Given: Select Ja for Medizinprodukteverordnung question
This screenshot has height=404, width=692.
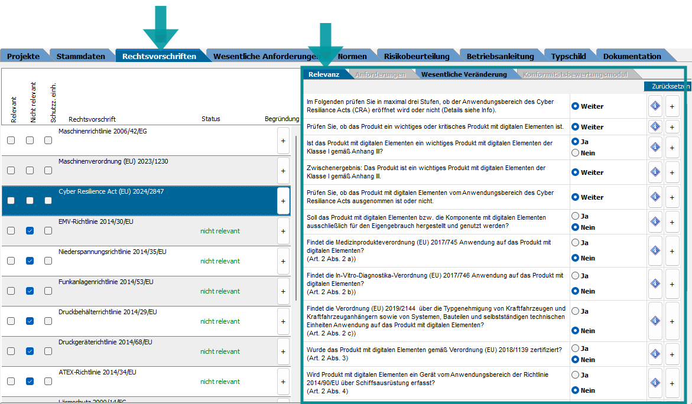Looking at the screenshot, I should pyautogui.click(x=575, y=243).
